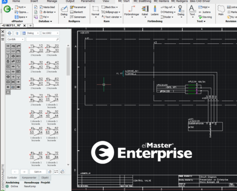Click the symbol list scroll down arrow
Viewport: 237px width, 191px height.
[68, 165]
